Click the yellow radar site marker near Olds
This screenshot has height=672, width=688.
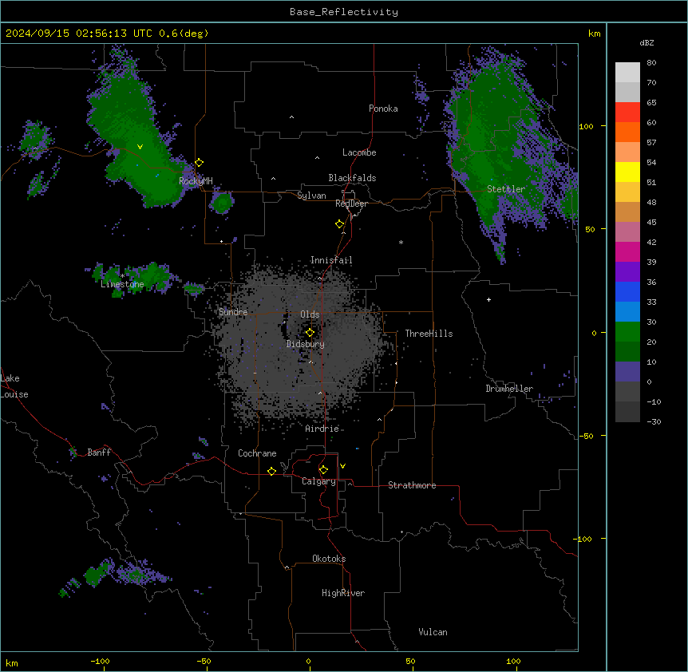(x=310, y=333)
